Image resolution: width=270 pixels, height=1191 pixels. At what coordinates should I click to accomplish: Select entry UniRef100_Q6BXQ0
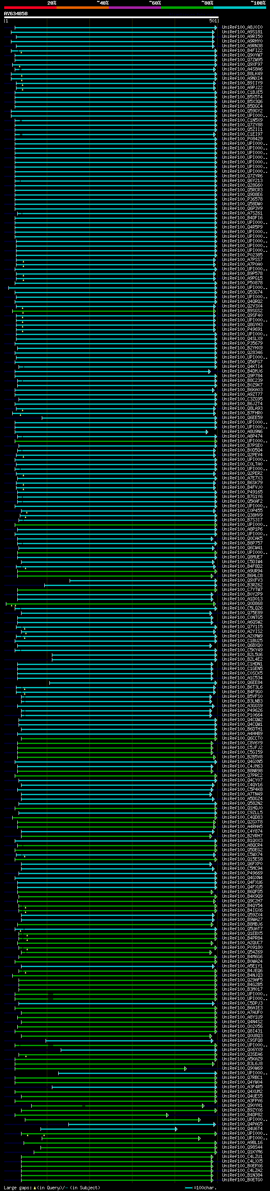click(x=242, y=646)
